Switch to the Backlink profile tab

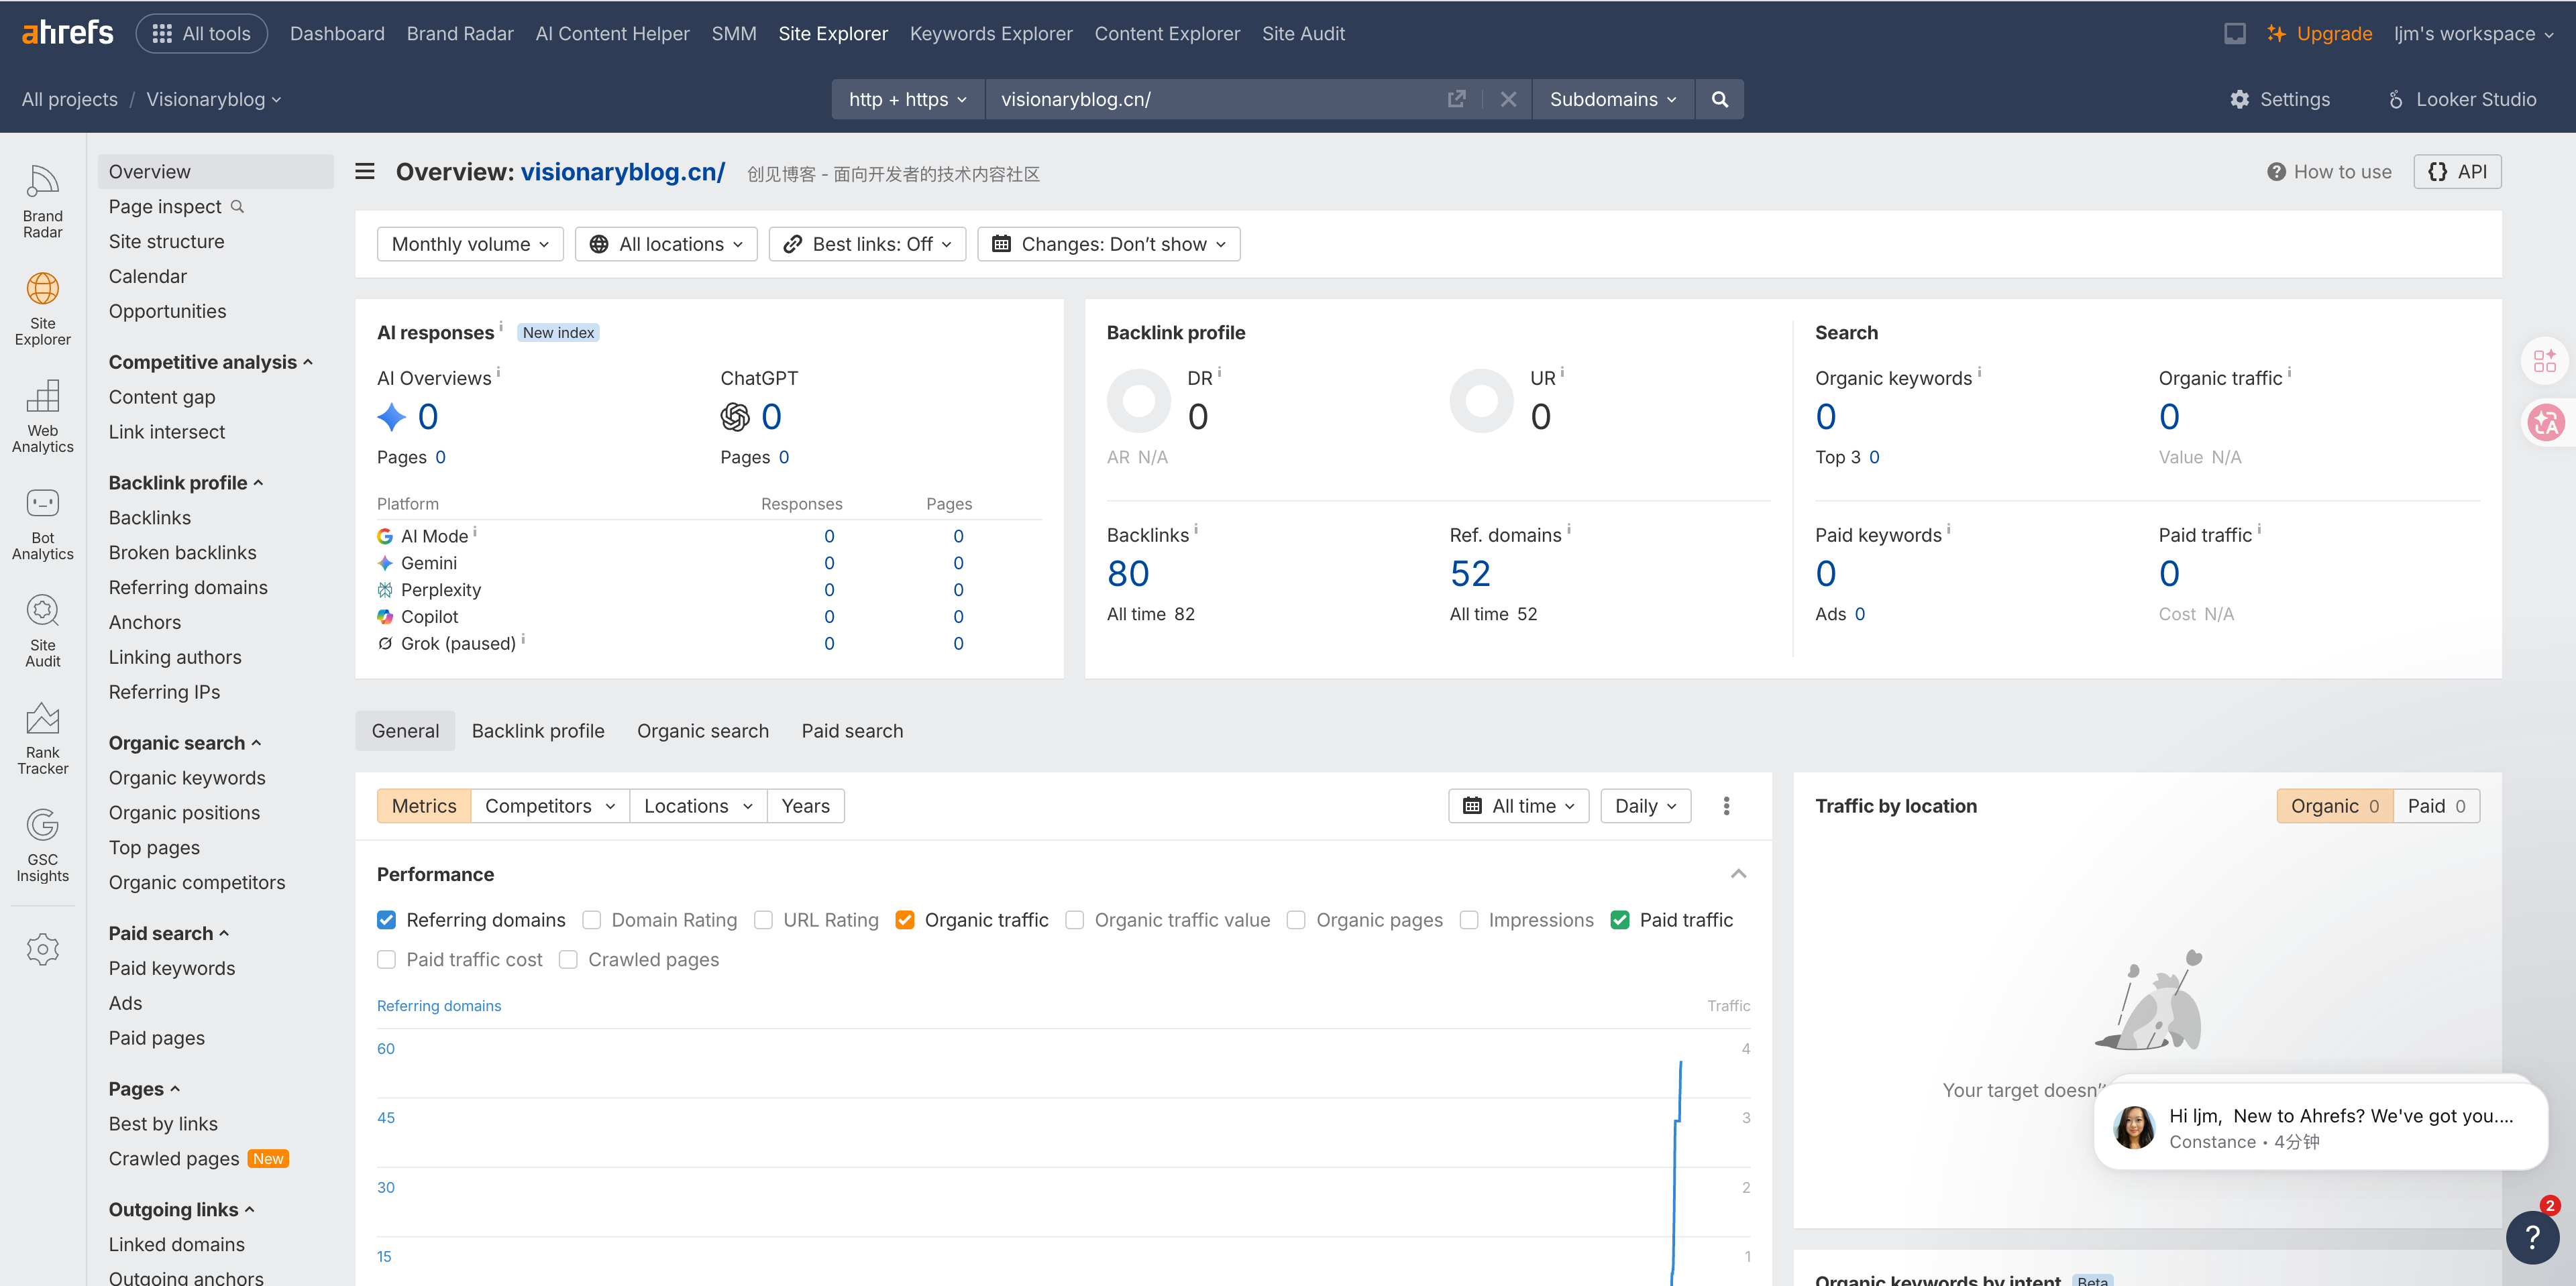point(538,730)
